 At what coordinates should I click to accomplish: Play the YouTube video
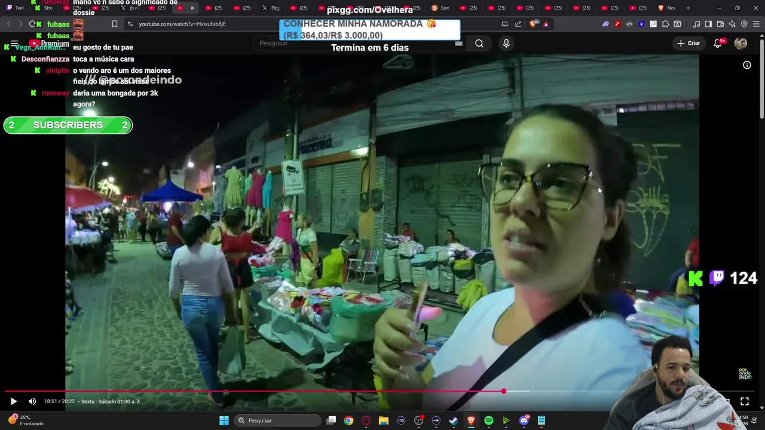pos(14,401)
